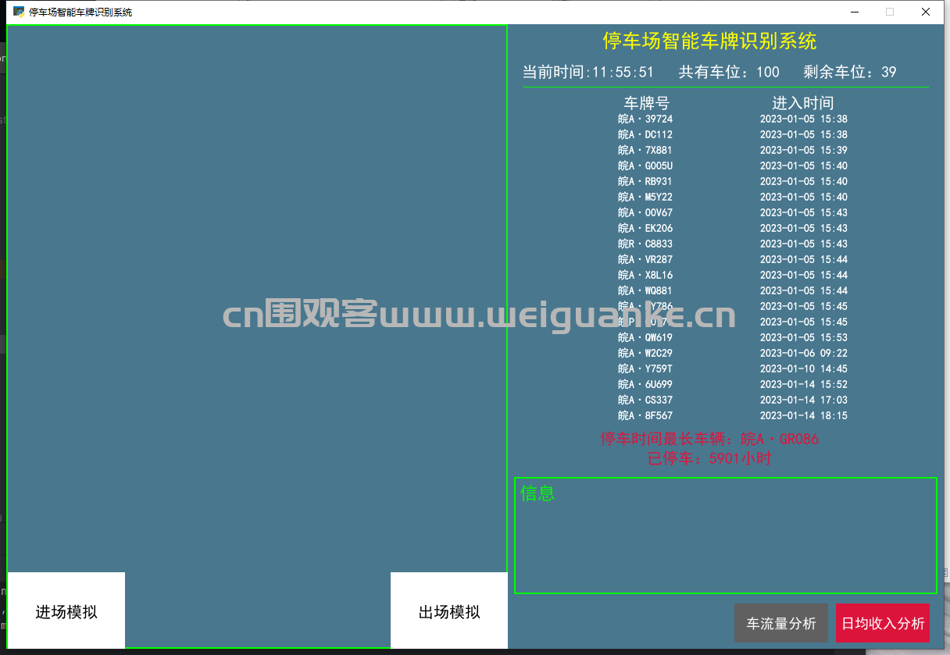Image resolution: width=950 pixels, height=655 pixels.
Task: Click the 当前时间 clock text
Action: pos(588,72)
